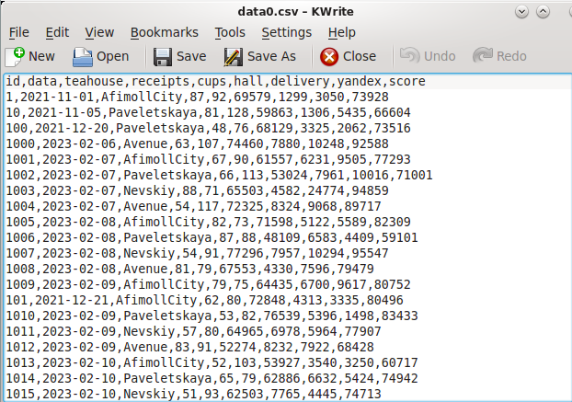Click the New document icon

[x=15, y=56]
